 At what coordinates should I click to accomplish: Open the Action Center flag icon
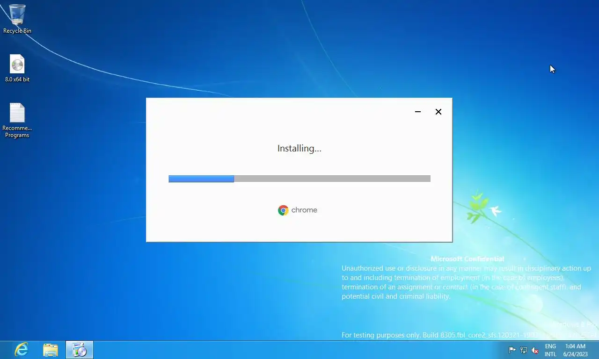click(x=512, y=350)
